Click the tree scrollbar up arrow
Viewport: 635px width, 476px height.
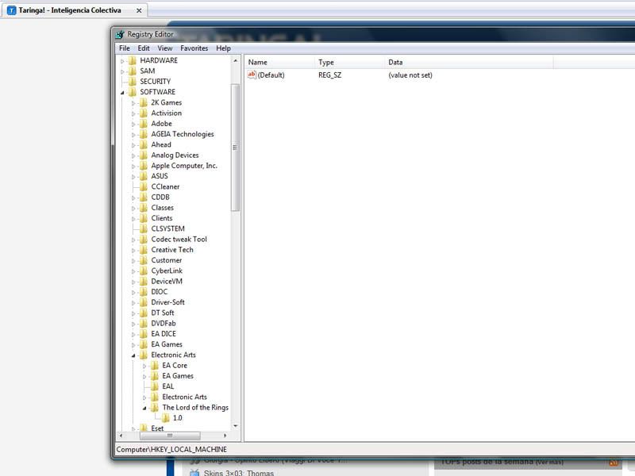click(x=235, y=61)
